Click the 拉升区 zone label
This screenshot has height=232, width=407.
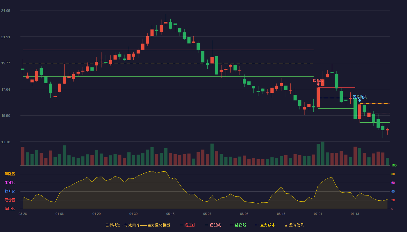pyautogui.click(x=10, y=191)
